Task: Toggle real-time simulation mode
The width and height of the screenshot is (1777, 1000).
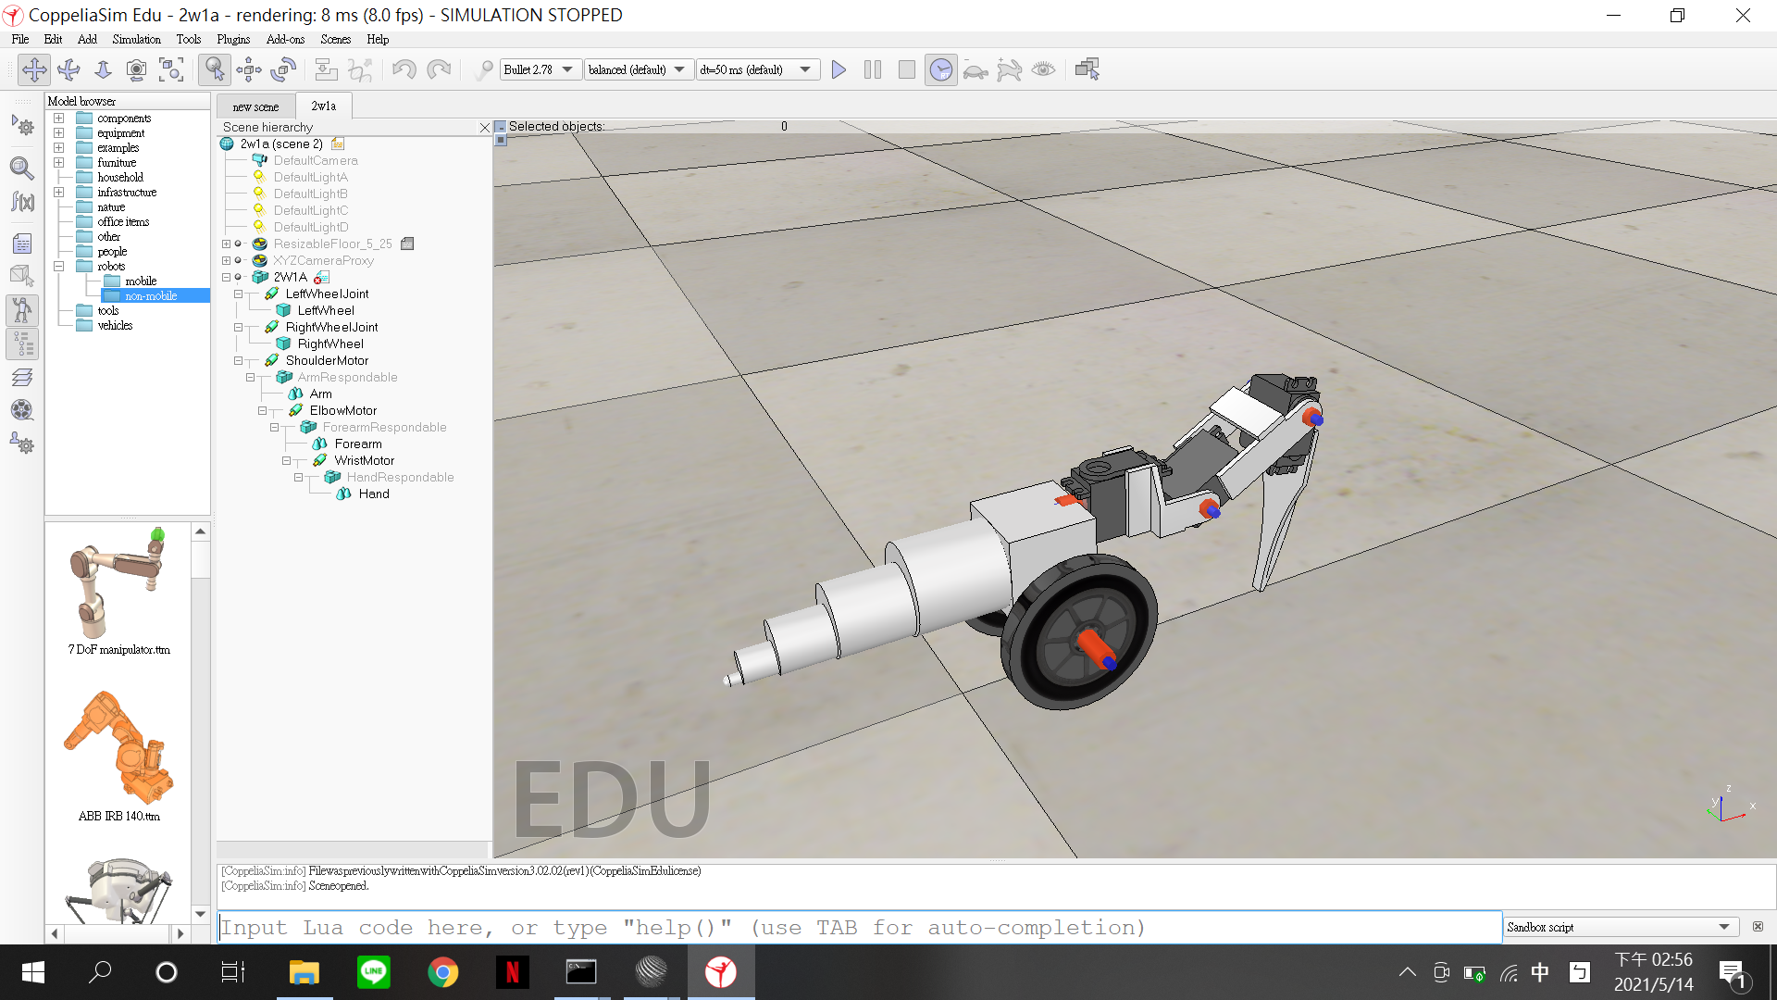Action: 940,69
